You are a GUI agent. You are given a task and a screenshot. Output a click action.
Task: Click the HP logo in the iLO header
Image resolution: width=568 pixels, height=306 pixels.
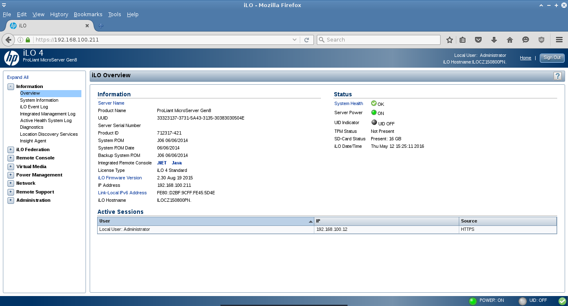(x=12, y=58)
